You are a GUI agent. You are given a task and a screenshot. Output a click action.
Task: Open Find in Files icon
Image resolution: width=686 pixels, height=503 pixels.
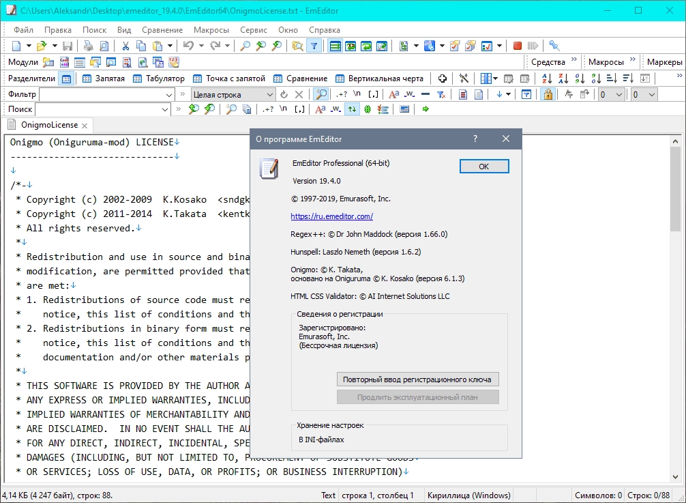tap(297, 46)
